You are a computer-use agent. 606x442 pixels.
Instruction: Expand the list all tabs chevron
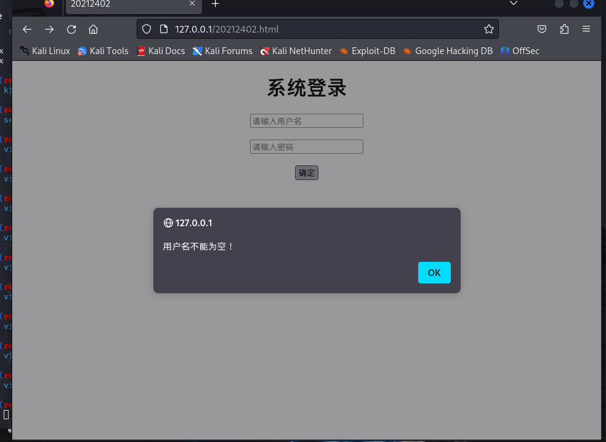tap(514, 4)
